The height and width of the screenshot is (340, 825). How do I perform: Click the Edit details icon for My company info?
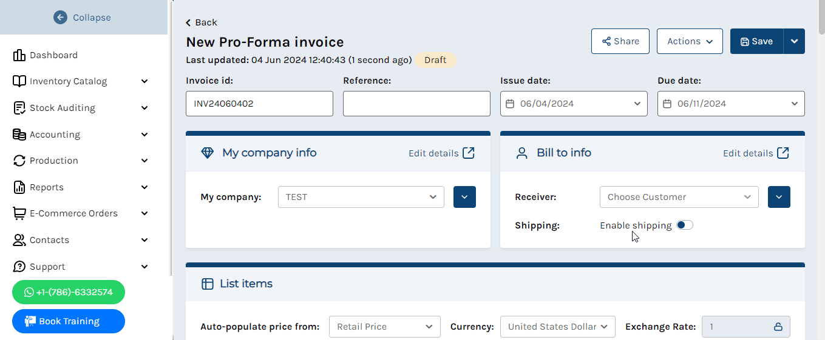coord(469,153)
